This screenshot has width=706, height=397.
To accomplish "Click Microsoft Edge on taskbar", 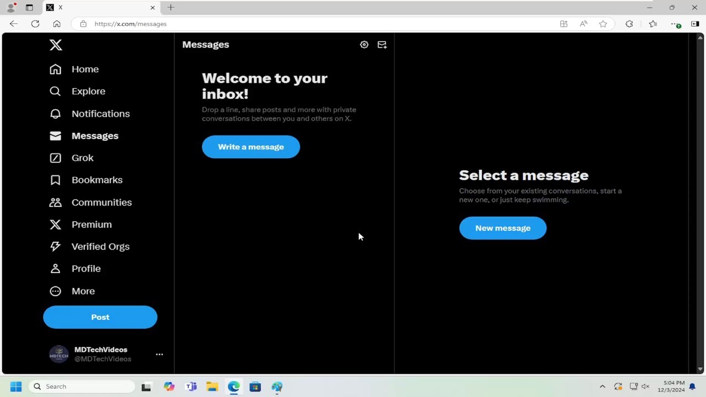I will pyautogui.click(x=234, y=387).
